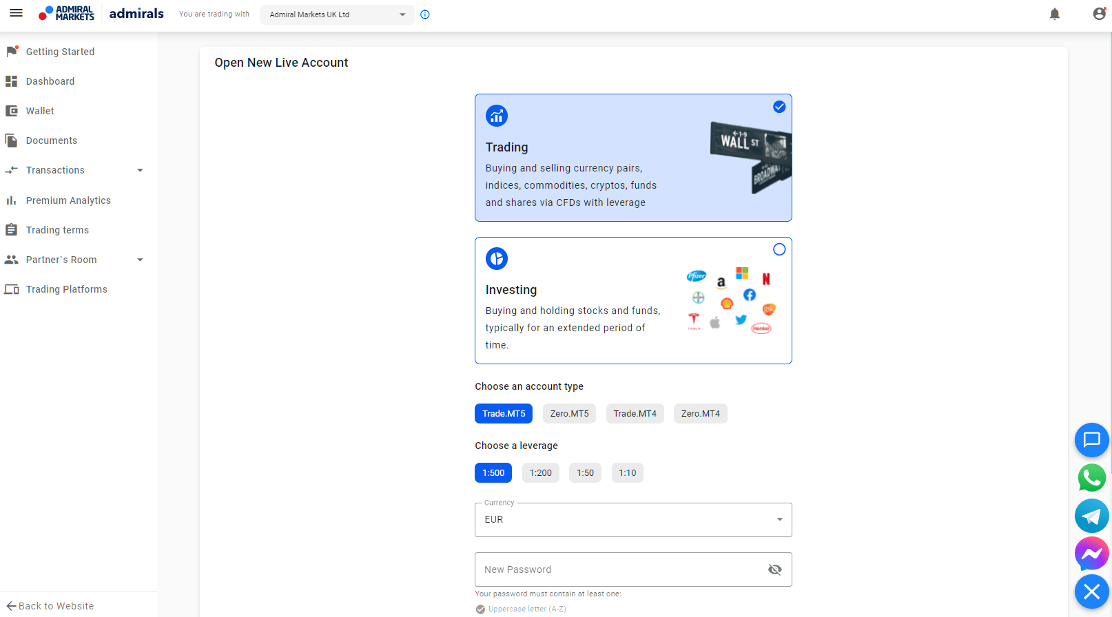Click the Premium Analytics bar chart icon

(12, 200)
